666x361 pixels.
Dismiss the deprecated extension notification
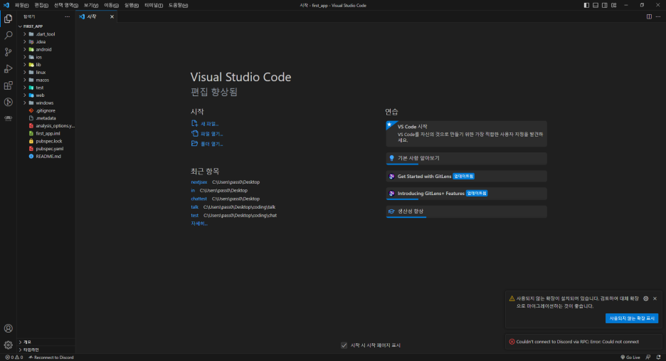655,298
